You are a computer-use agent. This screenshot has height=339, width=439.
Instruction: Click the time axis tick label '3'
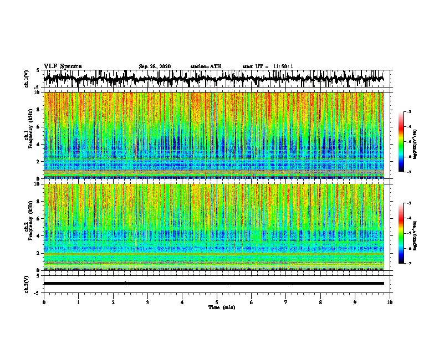[147, 302]
